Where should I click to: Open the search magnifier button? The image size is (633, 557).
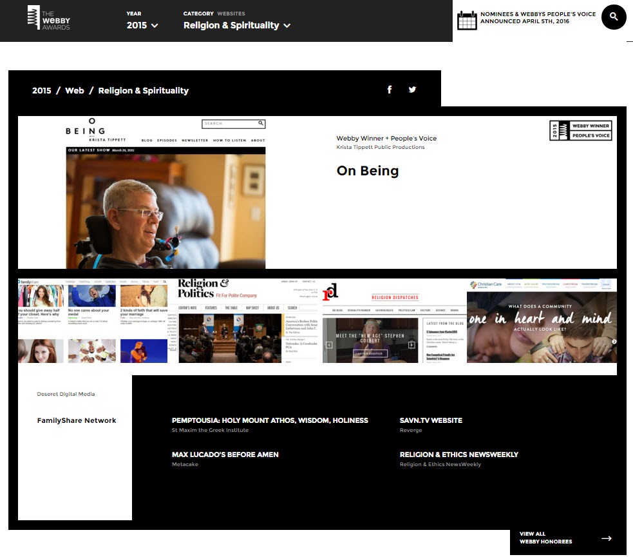coord(614,17)
